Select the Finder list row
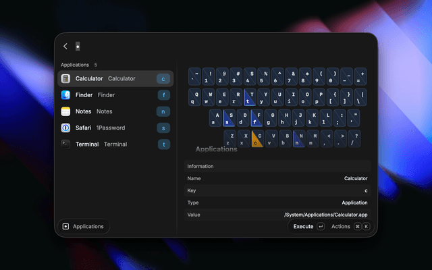The image size is (432, 270). point(115,95)
